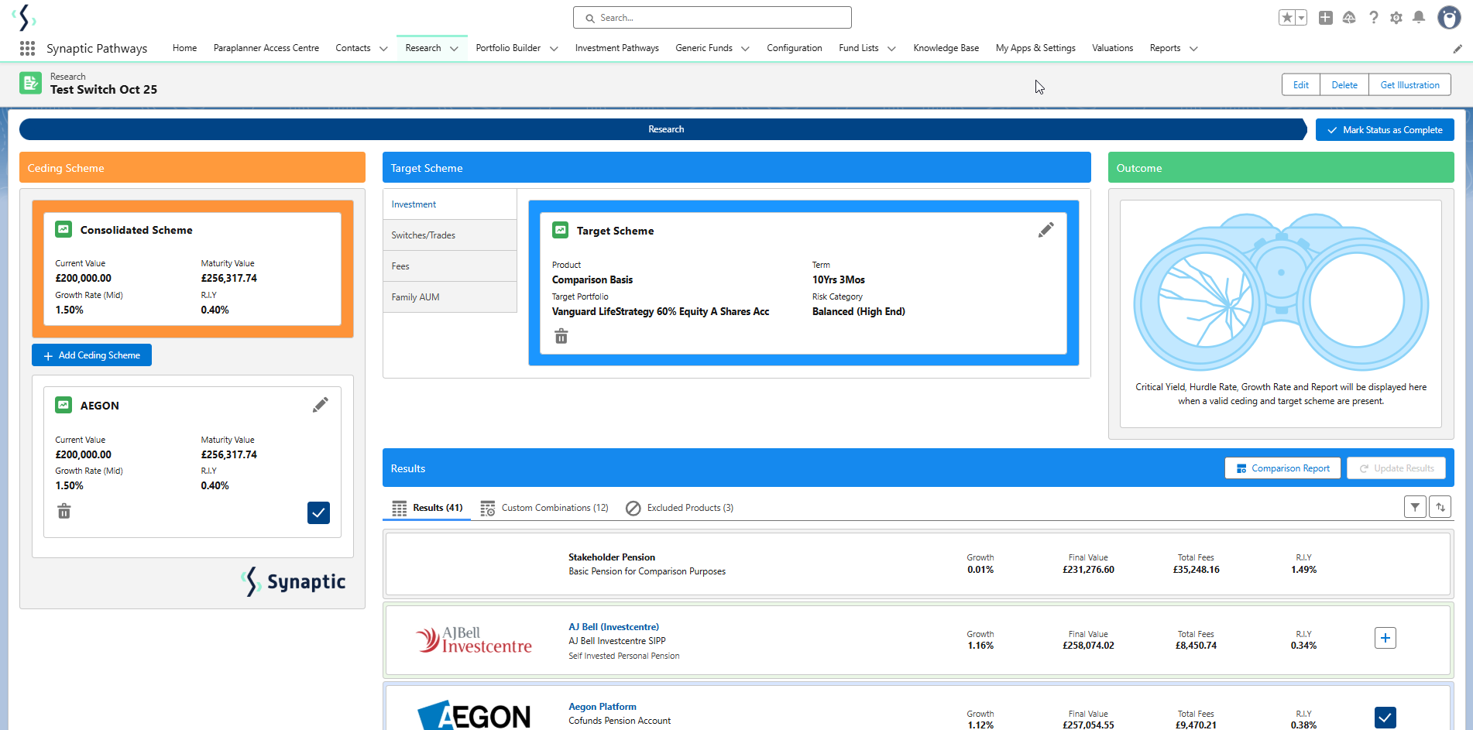This screenshot has width=1473, height=730.
Task: Open the Knowledge Base tab
Action: coord(946,48)
